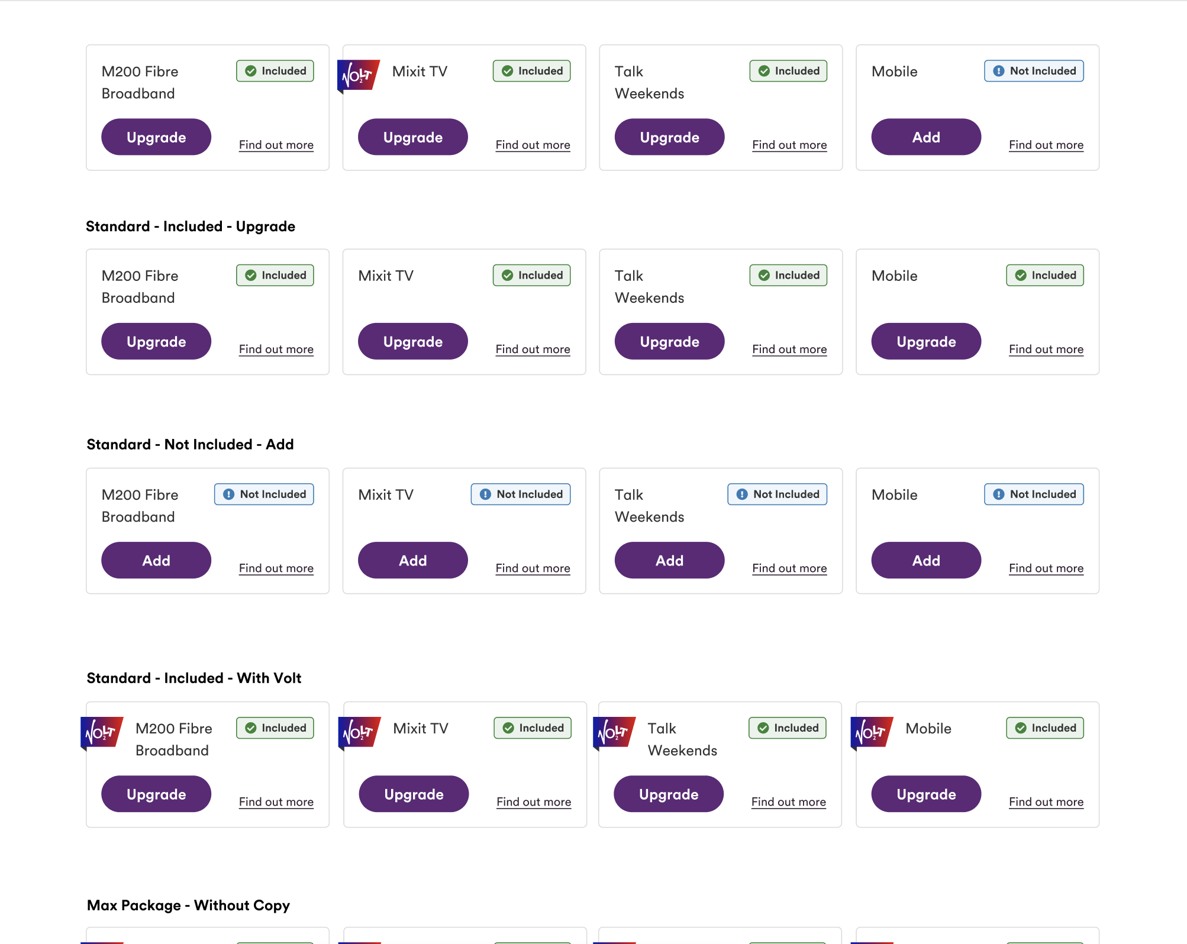Viewport: 1187px width, 944px height.
Task: Click Volt logo on the Talk Weekends card
Action: click(x=614, y=733)
